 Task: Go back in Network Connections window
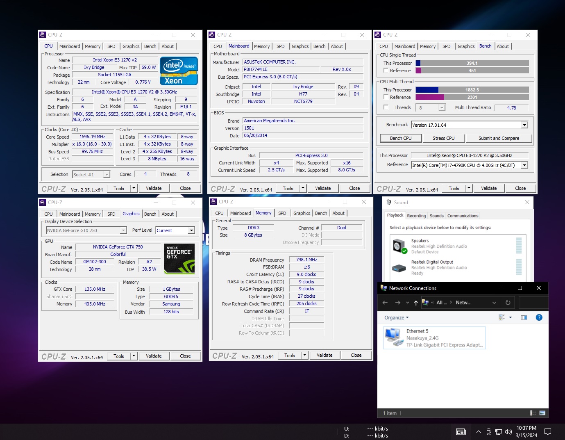coord(385,303)
